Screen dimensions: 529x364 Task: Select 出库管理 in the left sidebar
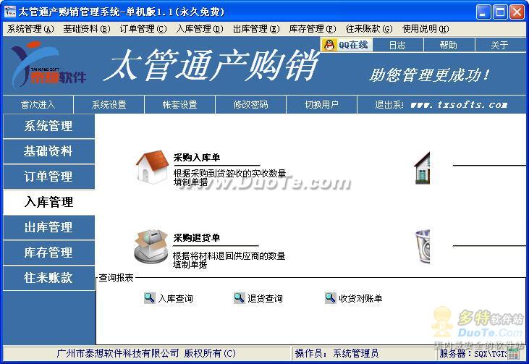click(48, 227)
